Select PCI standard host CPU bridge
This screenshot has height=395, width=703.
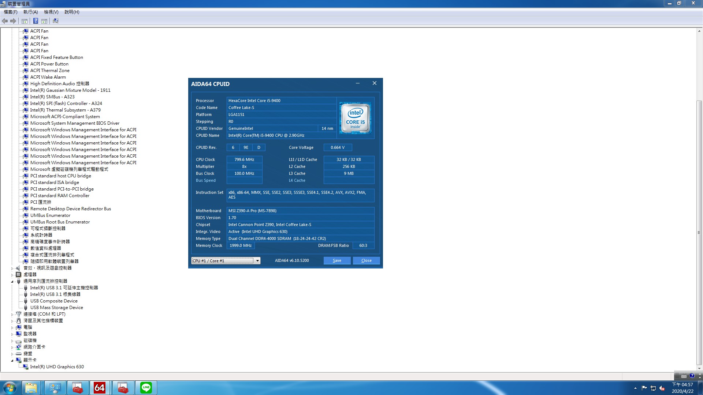point(61,176)
